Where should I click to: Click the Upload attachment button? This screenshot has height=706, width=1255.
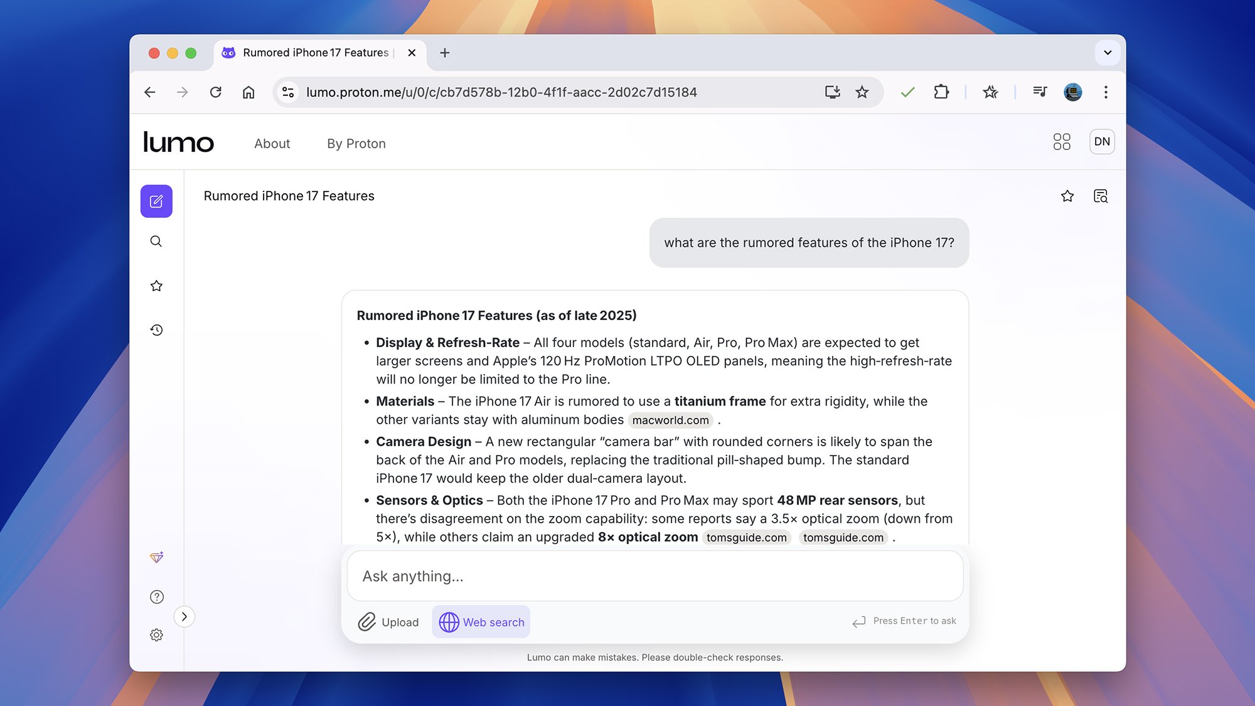388,622
